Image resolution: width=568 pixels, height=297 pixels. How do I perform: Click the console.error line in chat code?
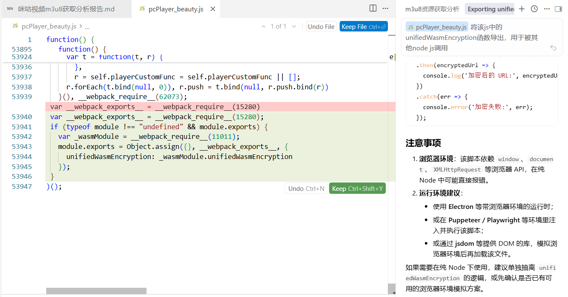tap(478, 107)
